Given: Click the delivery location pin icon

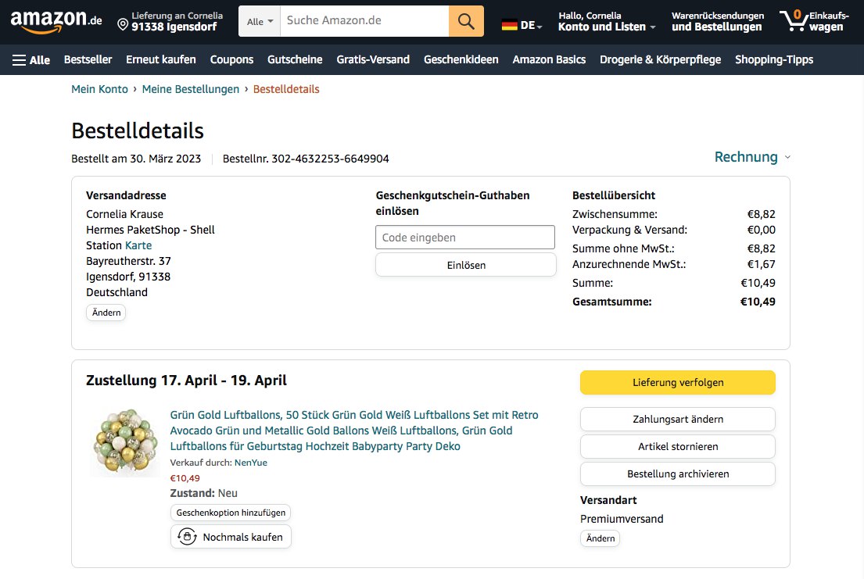Looking at the screenshot, I should [x=123, y=25].
